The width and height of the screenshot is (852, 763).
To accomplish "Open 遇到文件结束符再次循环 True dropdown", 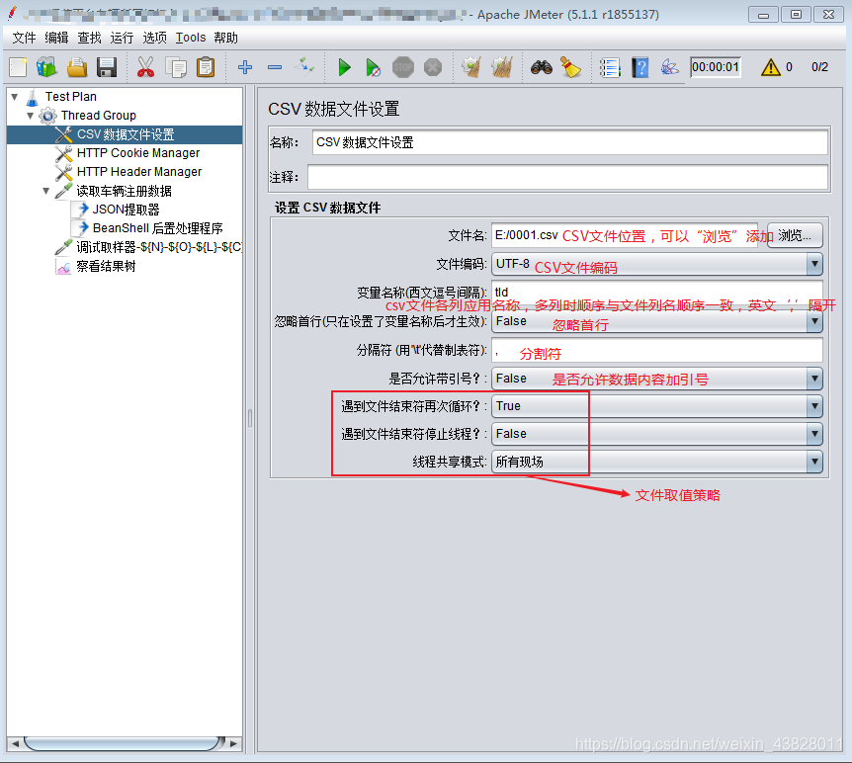I will pyautogui.click(x=656, y=406).
